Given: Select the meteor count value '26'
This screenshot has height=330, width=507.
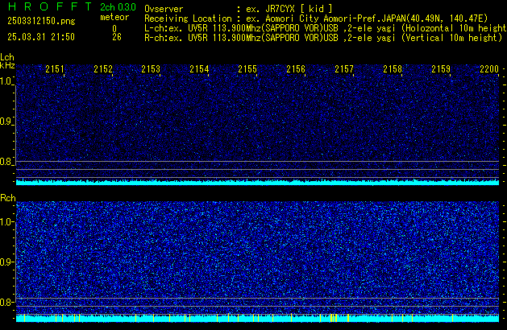Looking at the screenshot, I should pos(117,37).
